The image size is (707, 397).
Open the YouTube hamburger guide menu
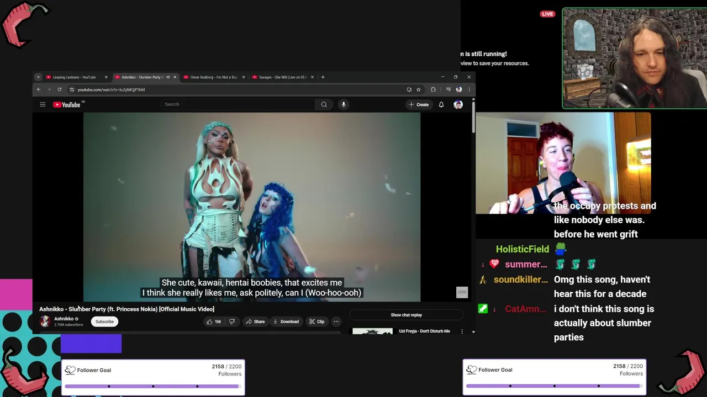[x=43, y=104]
